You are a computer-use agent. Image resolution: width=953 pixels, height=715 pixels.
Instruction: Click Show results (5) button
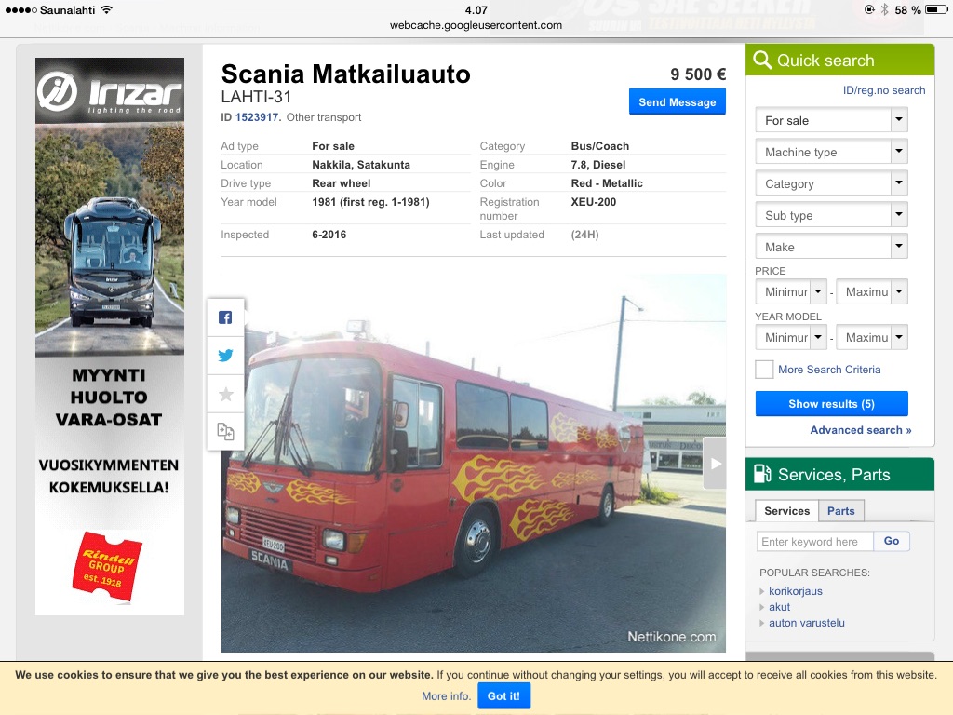(x=831, y=404)
